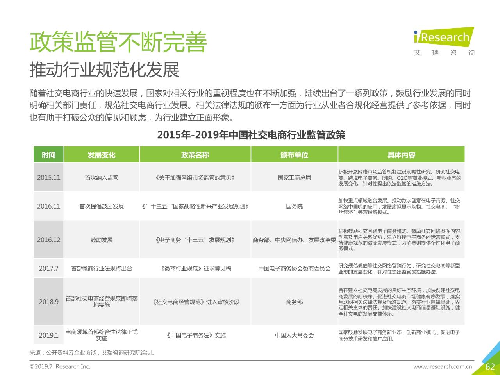This screenshot has height=375, width=500.
Task: Select the page number 62
Action: click(x=490, y=366)
